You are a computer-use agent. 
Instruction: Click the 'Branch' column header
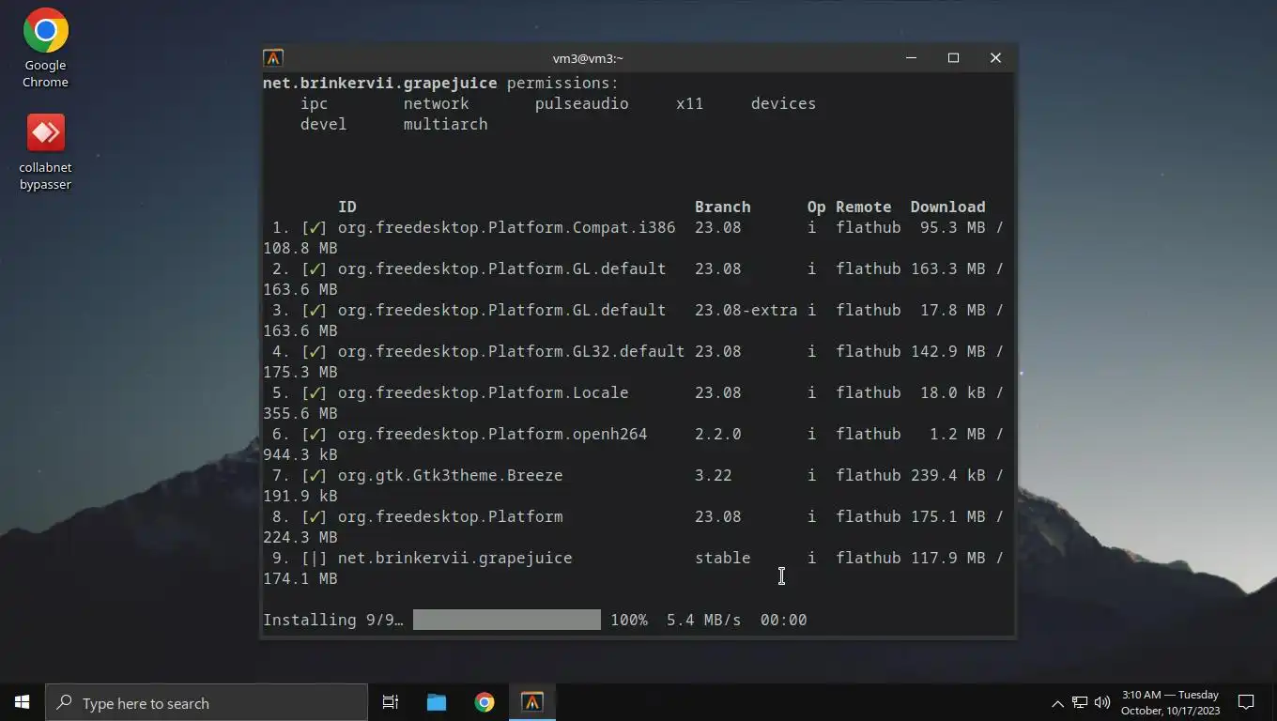tap(723, 207)
